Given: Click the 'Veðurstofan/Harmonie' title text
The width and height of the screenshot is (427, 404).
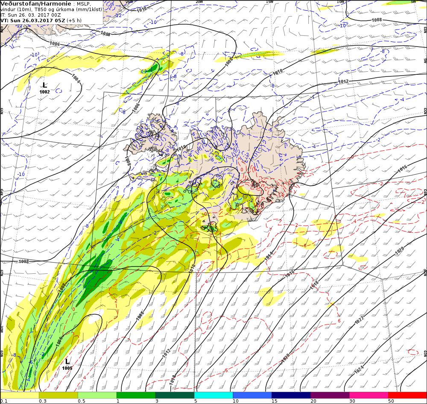Looking at the screenshot, I should [x=36, y=4].
